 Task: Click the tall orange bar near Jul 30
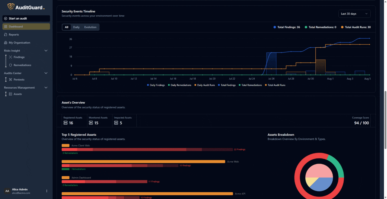click(x=320, y=67)
